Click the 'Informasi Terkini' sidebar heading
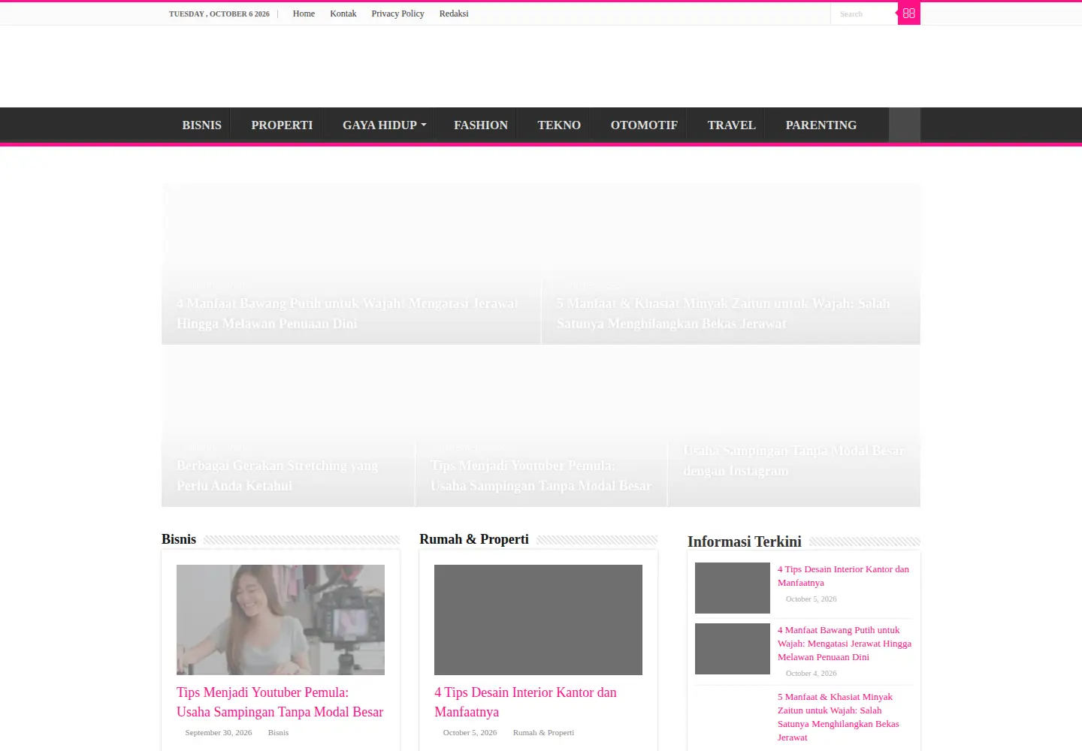The width and height of the screenshot is (1082, 751). [745, 541]
